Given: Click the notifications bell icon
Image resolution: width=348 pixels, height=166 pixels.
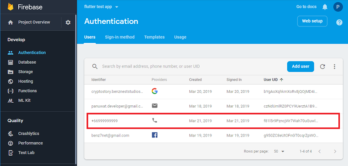Looking at the screenshot, I should pos(325,7).
